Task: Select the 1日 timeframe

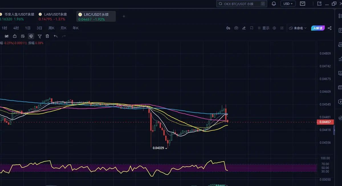Action: pyautogui.click(x=28, y=28)
